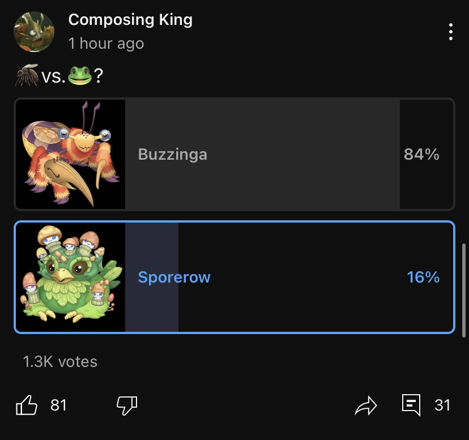469x440 pixels.
Task: Click the mosquito emoji in the post text
Action: pyautogui.click(x=24, y=73)
